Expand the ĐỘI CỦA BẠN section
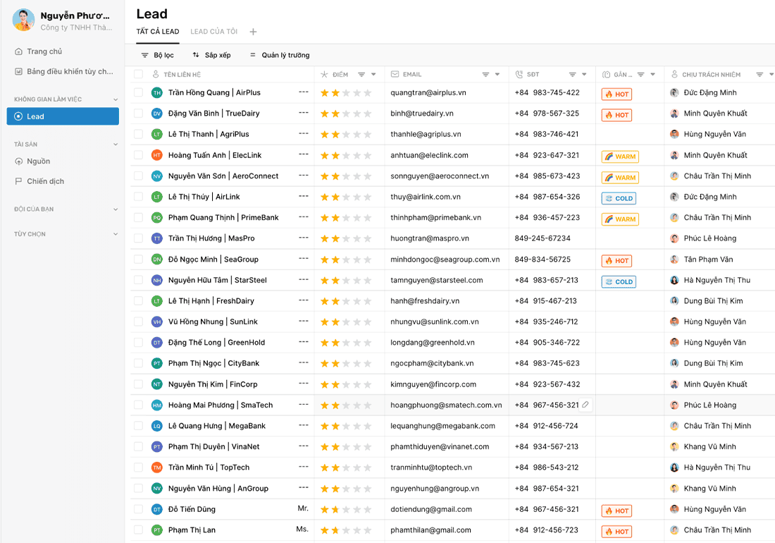The height and width of the screenshot is (543, 775). (x=116, y=209)
